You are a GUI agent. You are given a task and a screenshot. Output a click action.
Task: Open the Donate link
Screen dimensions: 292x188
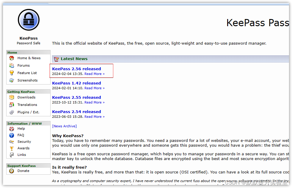(x=23, y=171)
